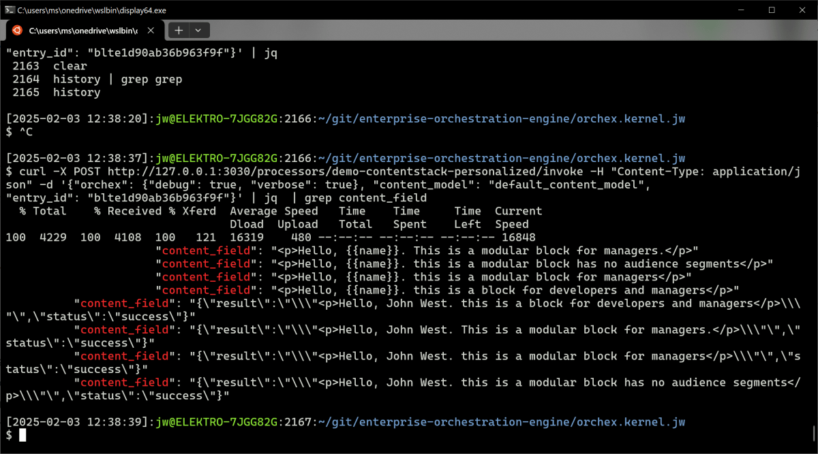Open a new tab with plus button
Image resolution: width=818 pixels, height=454 pixels.
pos(179,31)
